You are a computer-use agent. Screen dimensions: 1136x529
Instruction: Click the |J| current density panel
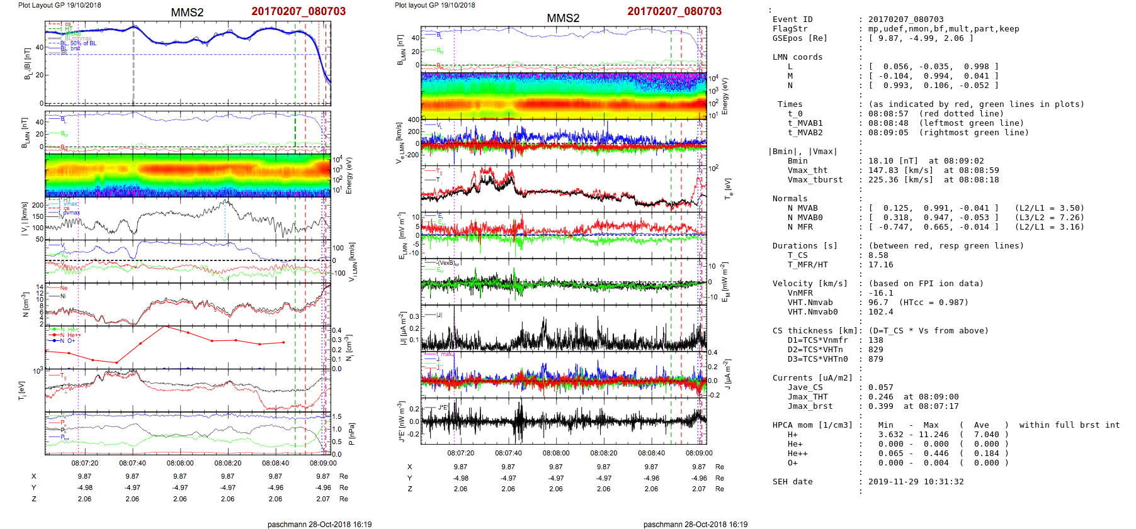[x=563, y=328]
